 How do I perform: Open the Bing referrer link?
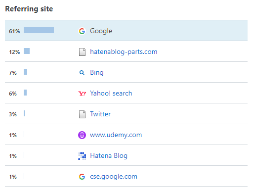pyautogui.click(x=97, y=73)
